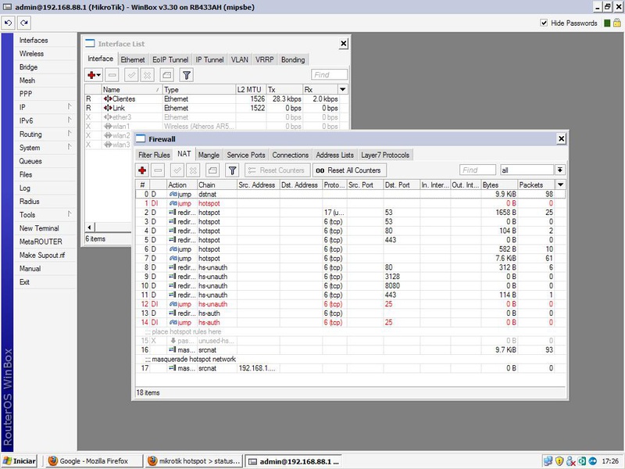Click the Name column header in Interface List

[131, 89]
